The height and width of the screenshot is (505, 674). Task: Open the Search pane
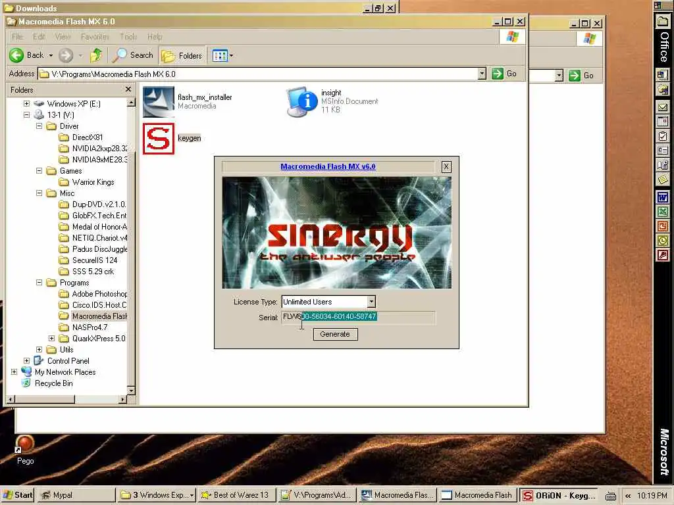[133, 55]
